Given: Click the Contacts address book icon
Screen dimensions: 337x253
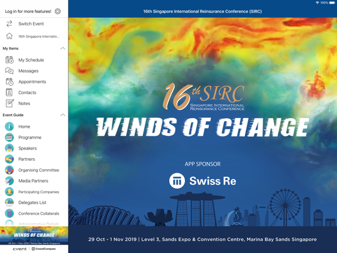Looking at the screenshot, I should point(9,92).
